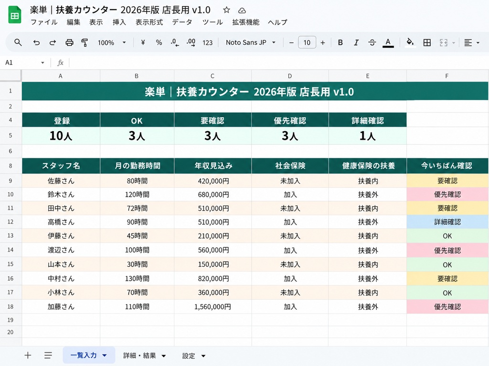Expand the merge cells options arrow
This screenshot has height=366, width=489.
pyautogui.click(x=454, y=42)
